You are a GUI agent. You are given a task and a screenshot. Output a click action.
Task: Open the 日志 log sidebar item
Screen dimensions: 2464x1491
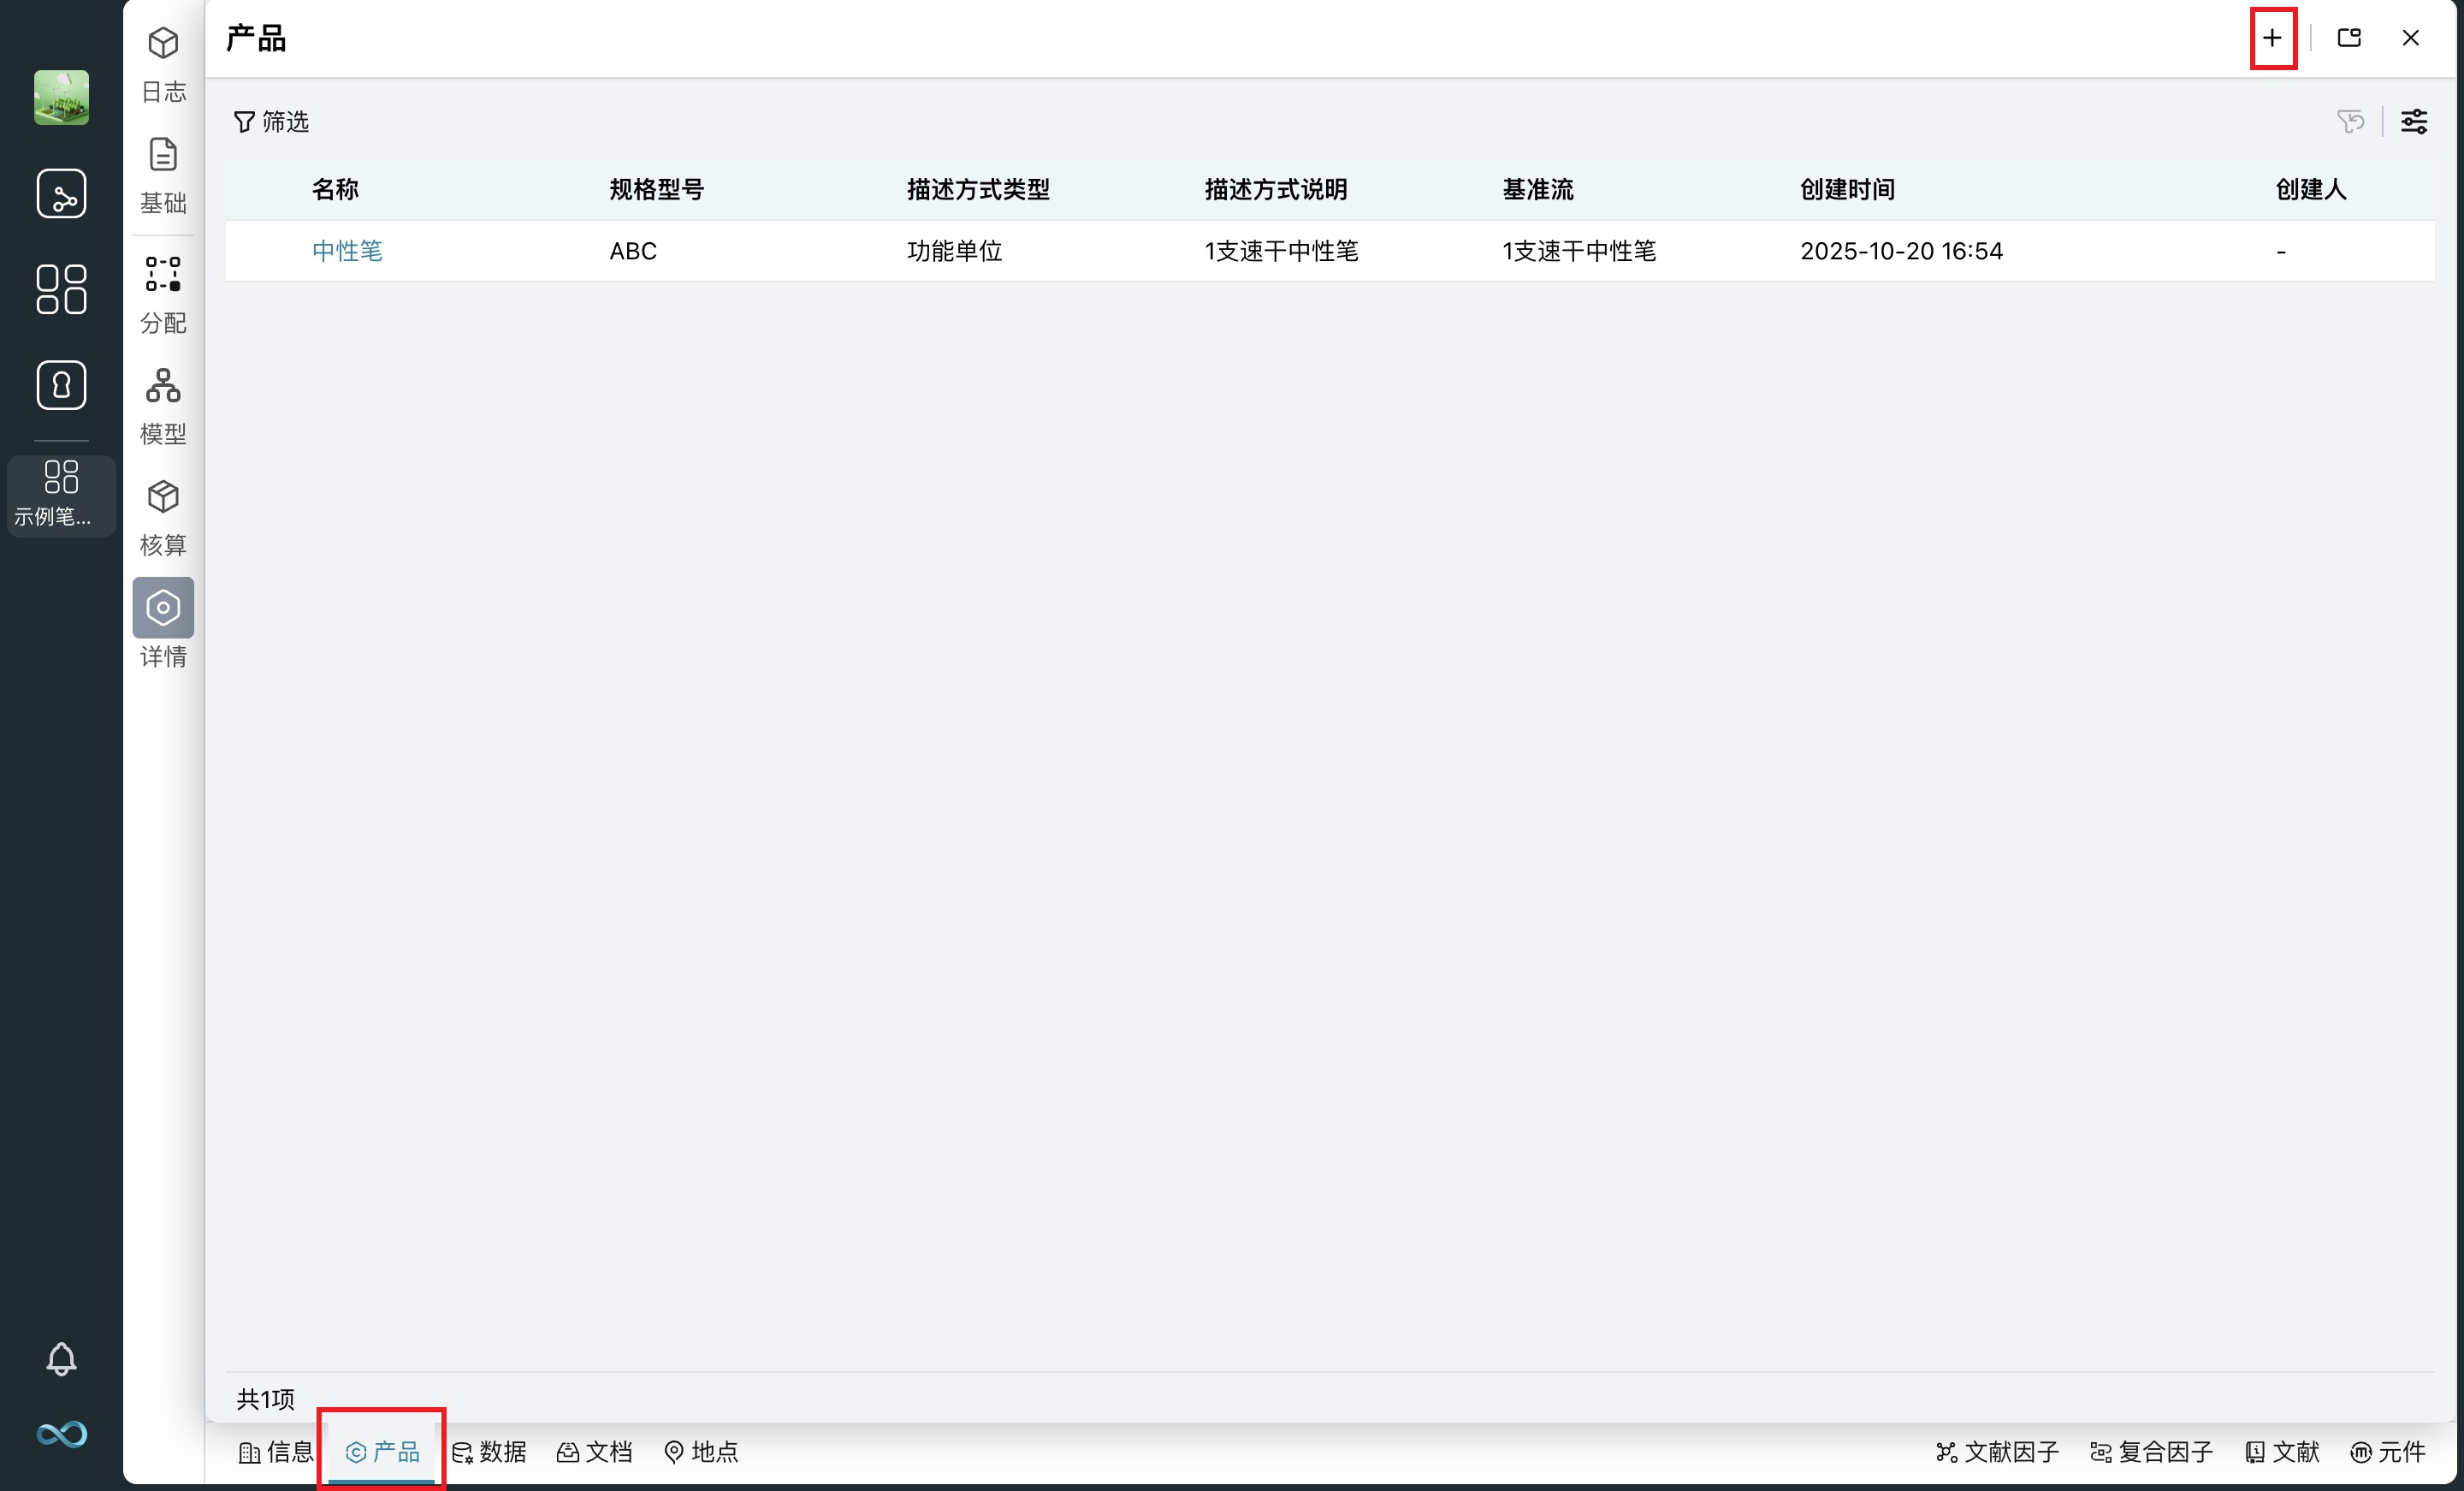163,63
